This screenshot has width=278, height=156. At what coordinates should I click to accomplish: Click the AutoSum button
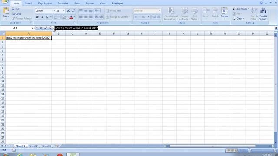[x=241, y=9]
